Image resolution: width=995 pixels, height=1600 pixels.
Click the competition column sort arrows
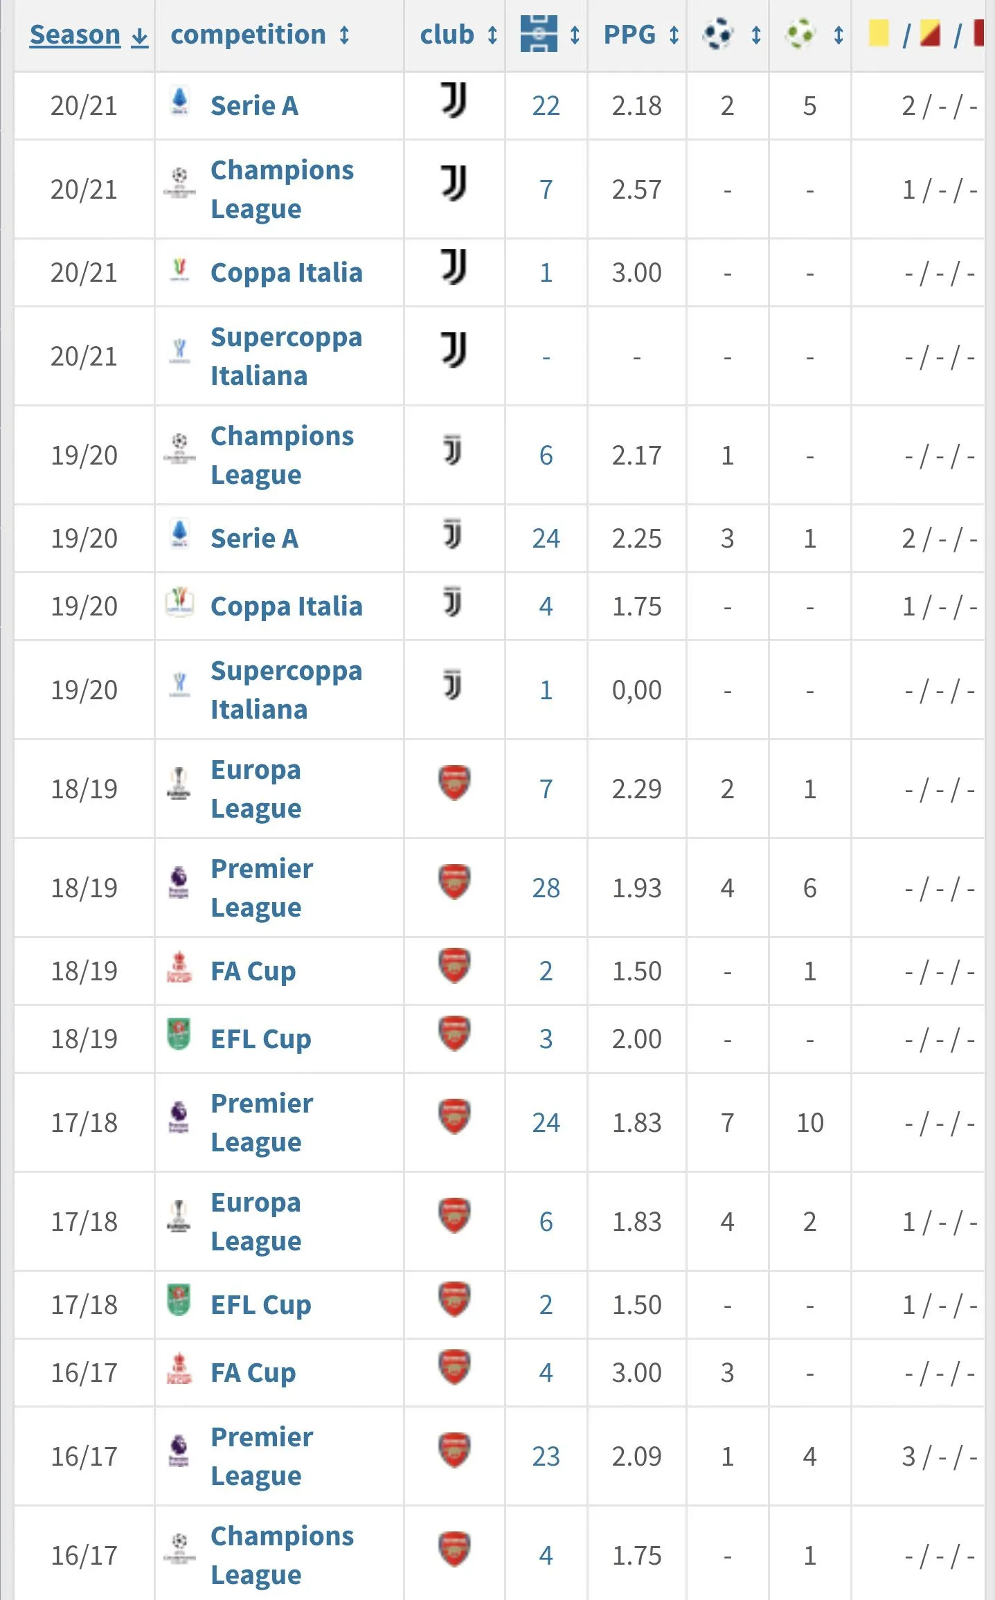344,35
